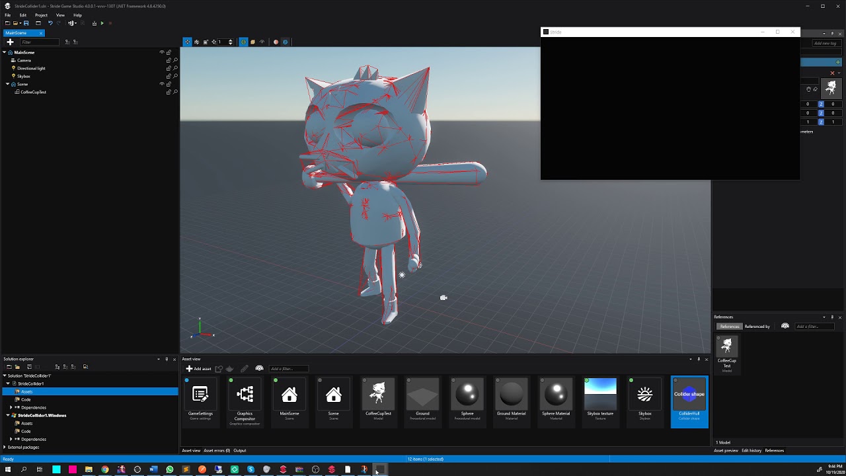
Task: Click Referenced by toggle in References panel
Action: (757, 327)
